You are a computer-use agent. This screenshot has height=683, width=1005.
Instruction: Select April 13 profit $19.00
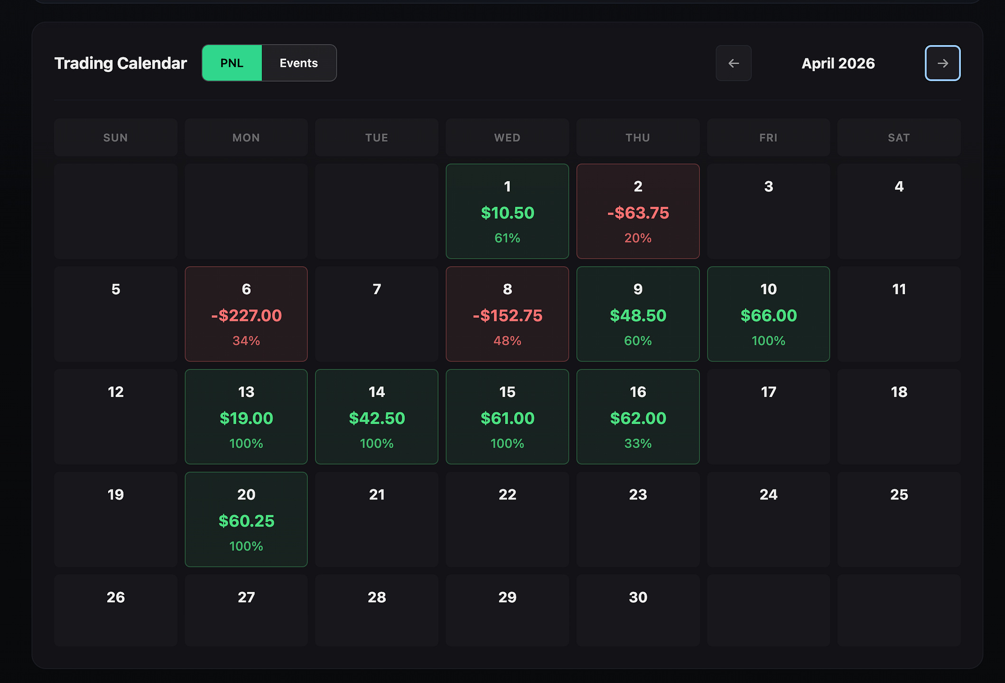246,417
